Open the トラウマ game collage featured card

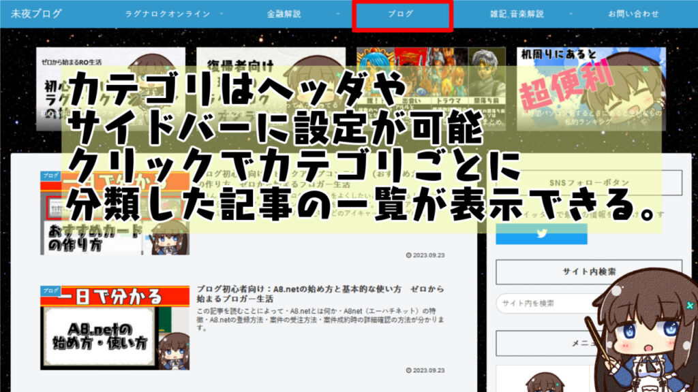(x=431, y=89)
